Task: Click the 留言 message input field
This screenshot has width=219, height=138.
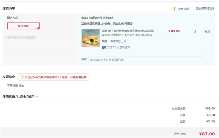Action: pos(146,60)
